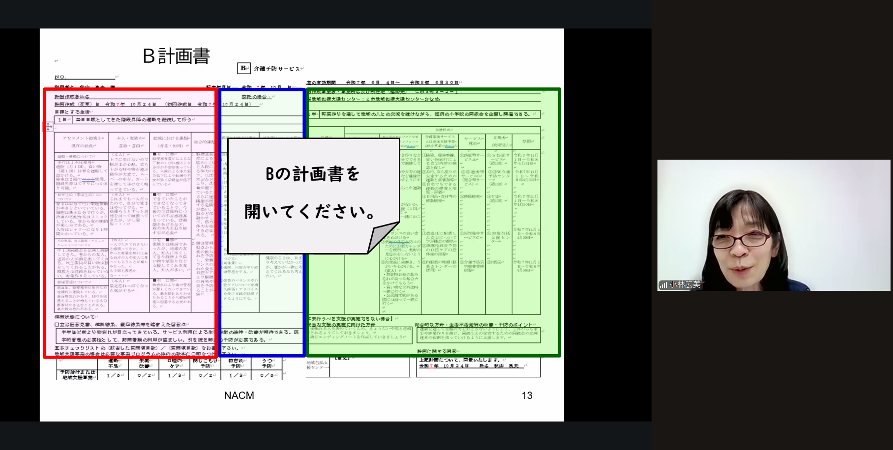The height and width of the screenshot is (450, 893).
Task: Click the うつ予防 column header cell
Action: pyautogui.click(x=267, y=364)
